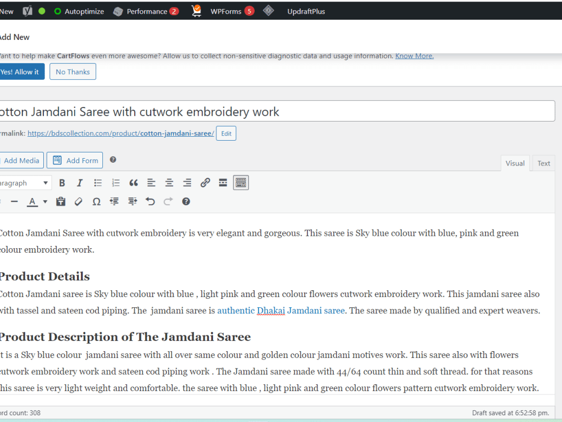Image resolution: width=562 pixels, height=422 pixels.
Task: Decrease paragraph indent
Action: 114,201
